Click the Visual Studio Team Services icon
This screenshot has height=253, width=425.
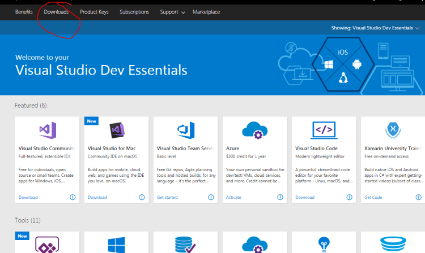tap(186, 130)
